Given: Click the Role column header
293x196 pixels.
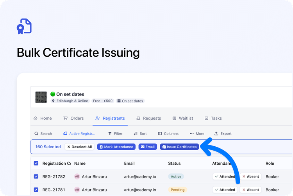Looking at the screenshot, I should click(270, 164).
